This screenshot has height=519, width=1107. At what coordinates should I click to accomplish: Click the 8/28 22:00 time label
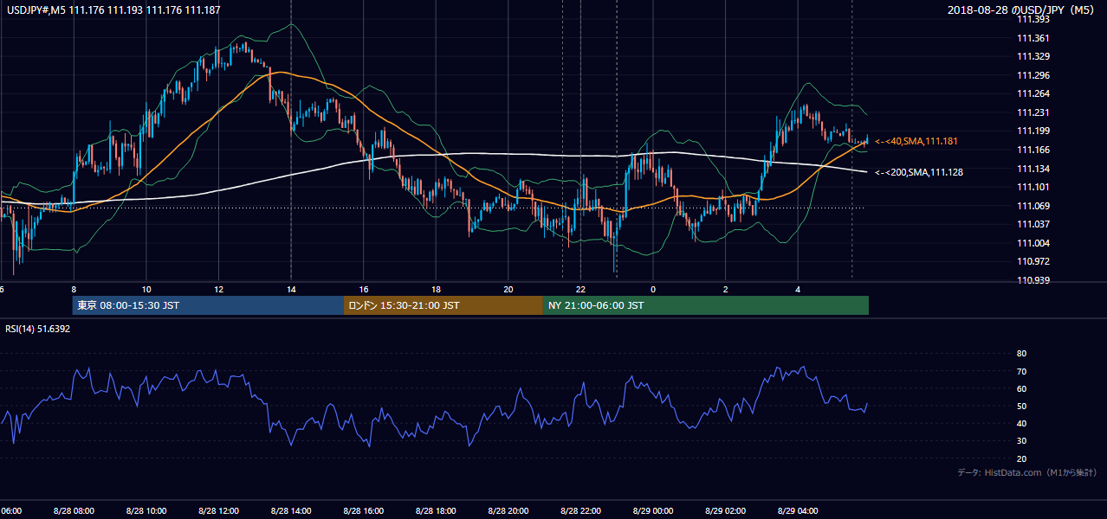[580, 511]
